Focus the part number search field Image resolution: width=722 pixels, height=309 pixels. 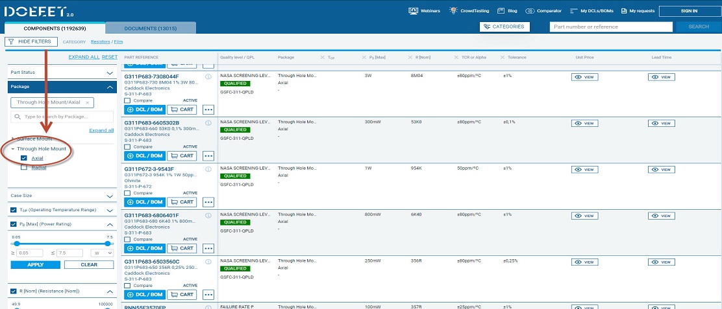[x=611, y=27]
